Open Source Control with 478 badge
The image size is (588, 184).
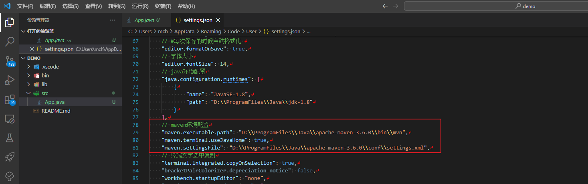(10, 61)
